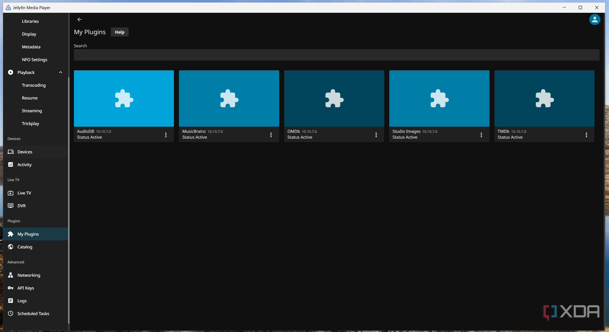Viewport: 609px width, 332px height.
Task: Click the API Keys key icon
Action: (x=11, y=288)
